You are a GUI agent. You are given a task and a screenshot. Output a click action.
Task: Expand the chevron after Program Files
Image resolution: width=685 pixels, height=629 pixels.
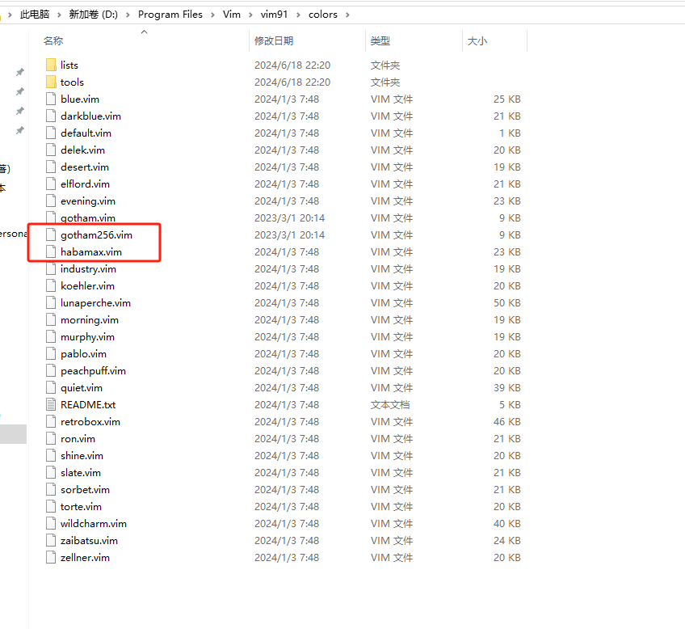point(212,15)
